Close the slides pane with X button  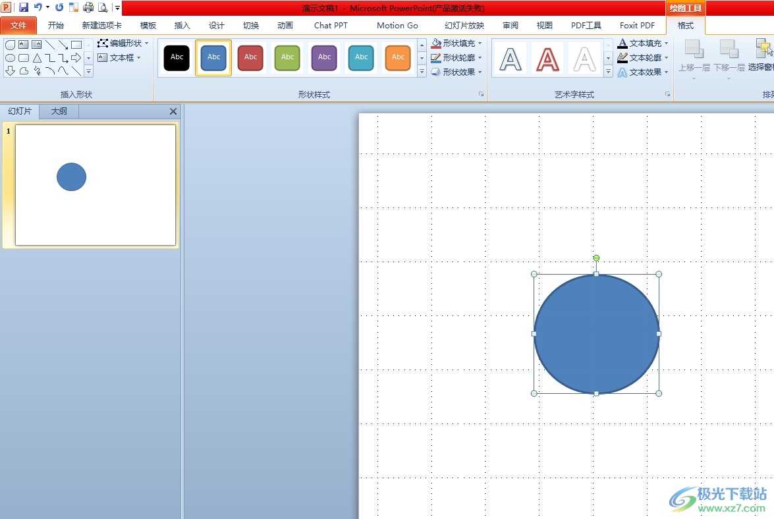tap(173, 111)
